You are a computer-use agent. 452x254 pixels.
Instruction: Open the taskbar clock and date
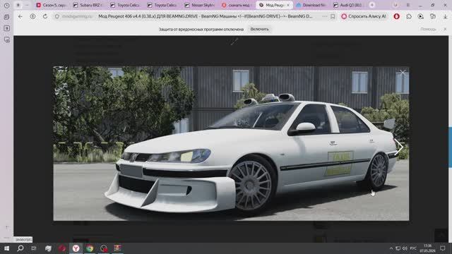click(427, 248)
